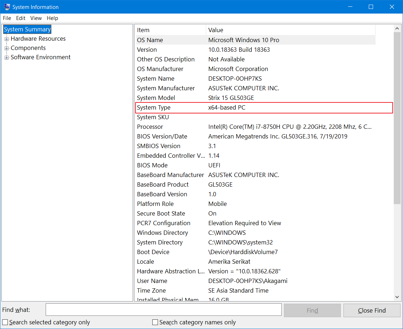This screenshot has height=329, width=403.
Task: Open the Edit menu
Action: tap(21, 18)
